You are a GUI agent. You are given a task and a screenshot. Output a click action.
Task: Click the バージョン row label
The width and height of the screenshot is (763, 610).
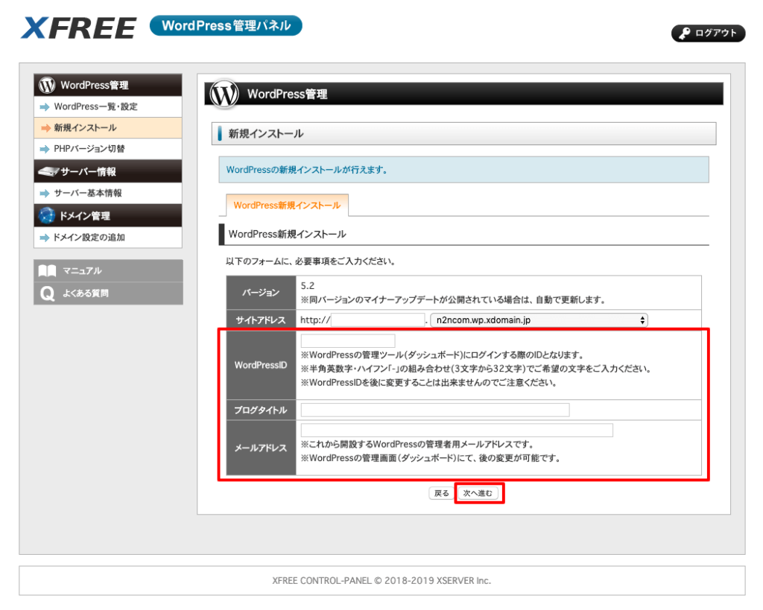(x=262, y=293)
